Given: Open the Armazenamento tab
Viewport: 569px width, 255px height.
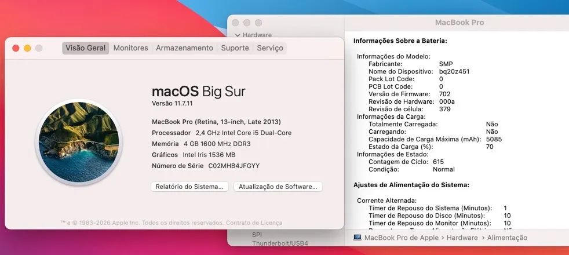Looking at the screenshot, I should click(x=184, y=48).
